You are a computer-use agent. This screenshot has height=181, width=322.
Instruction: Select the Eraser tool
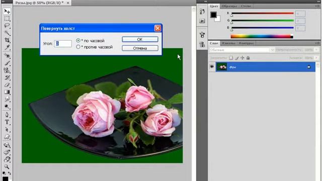click(7, 85)
